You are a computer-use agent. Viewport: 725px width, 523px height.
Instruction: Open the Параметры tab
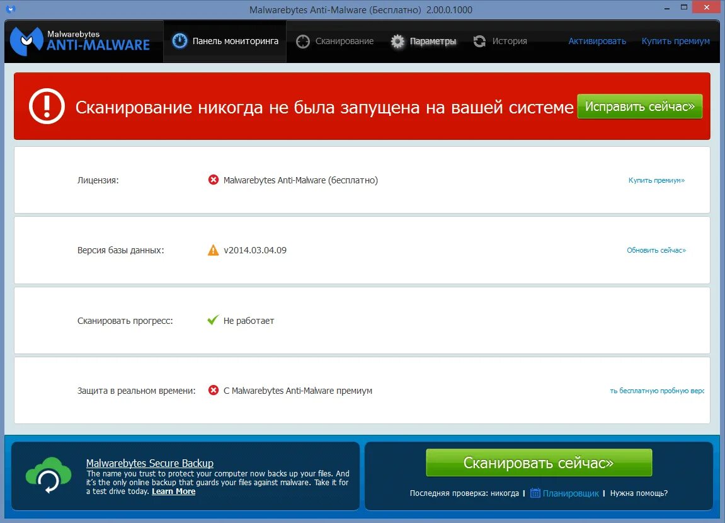423,41
